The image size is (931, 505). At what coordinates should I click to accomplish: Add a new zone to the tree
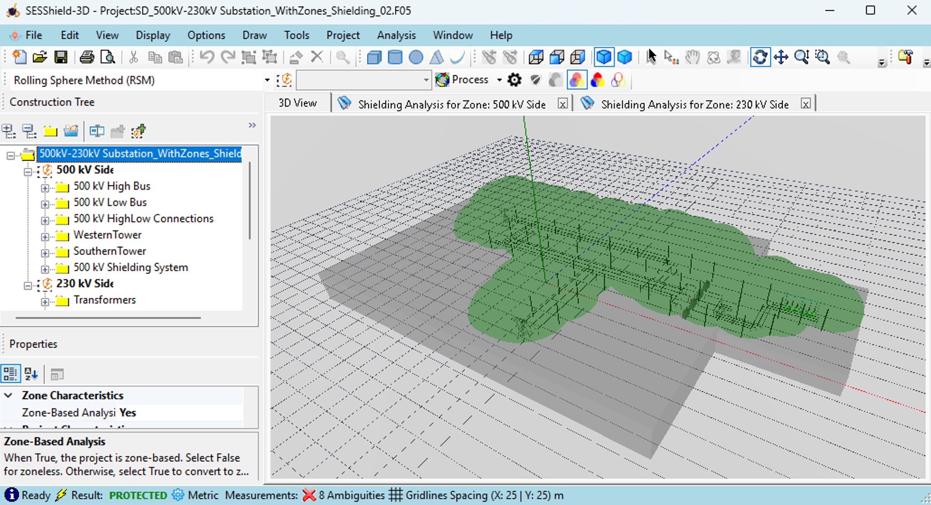click(139, 131)
